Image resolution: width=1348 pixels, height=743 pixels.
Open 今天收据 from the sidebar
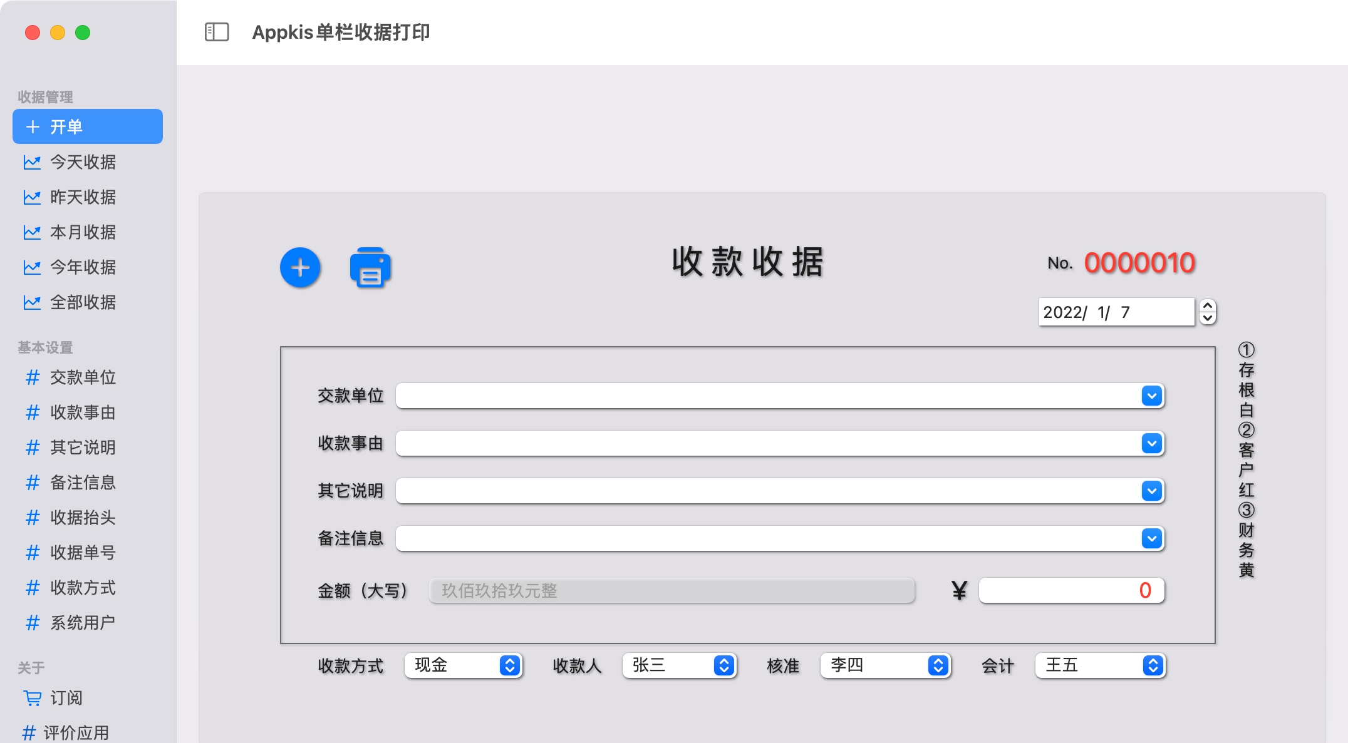[83, 162]
